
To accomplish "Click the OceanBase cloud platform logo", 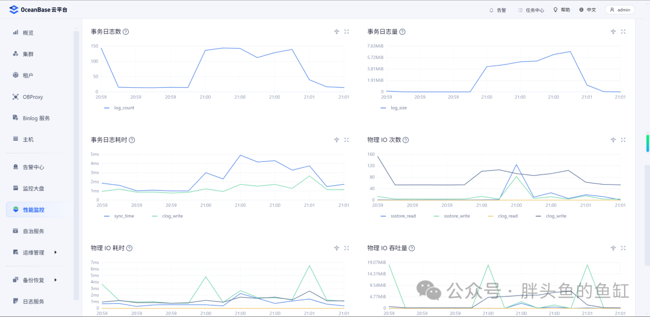I will [x=38, y=10].
